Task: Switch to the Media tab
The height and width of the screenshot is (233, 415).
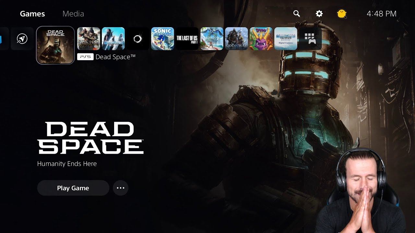Action: [x=73, y=14]
